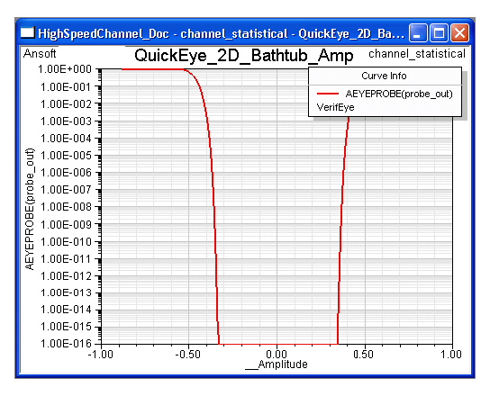Select the 0.00 X-axis tick label
The image size is (490, 396).
pos(277,355)
